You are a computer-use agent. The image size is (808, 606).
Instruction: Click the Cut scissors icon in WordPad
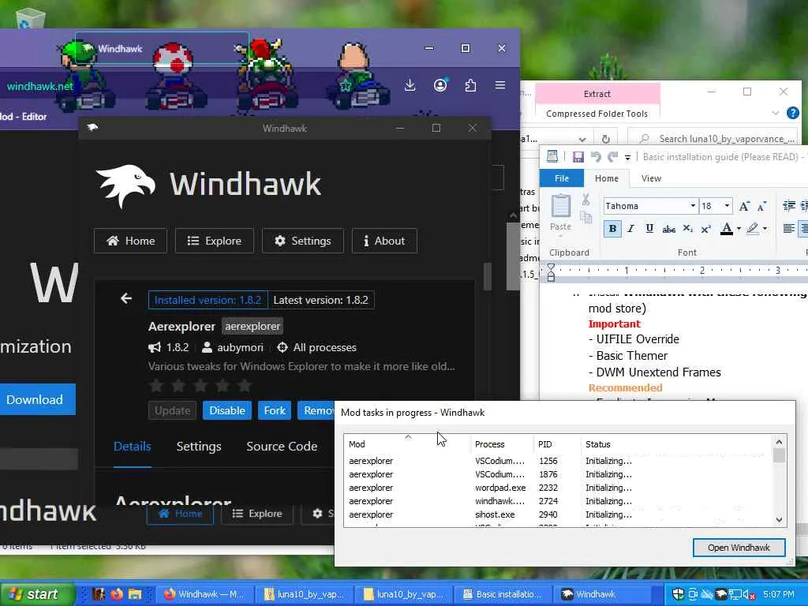point(586,200)
